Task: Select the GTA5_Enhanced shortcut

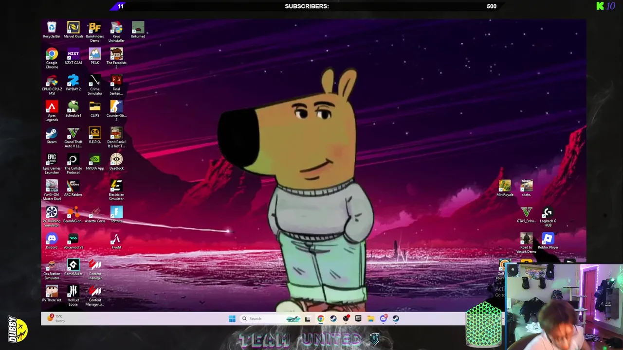Action: [x=526, y=214]
